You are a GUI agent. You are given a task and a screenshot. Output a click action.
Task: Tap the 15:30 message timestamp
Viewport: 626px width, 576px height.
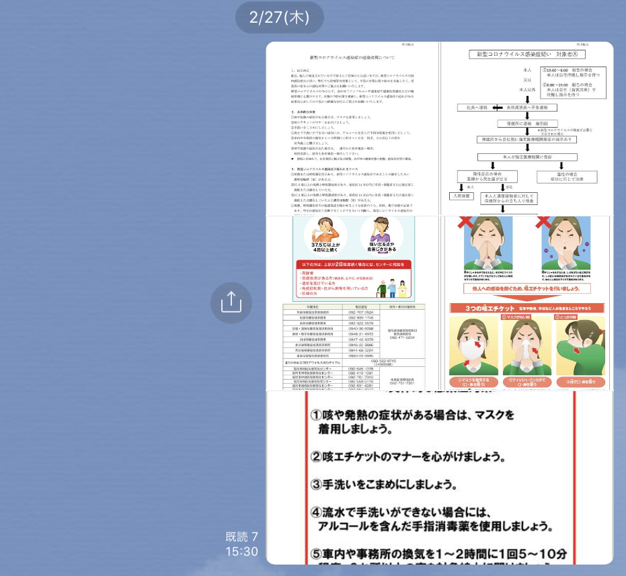coord(241,551)
